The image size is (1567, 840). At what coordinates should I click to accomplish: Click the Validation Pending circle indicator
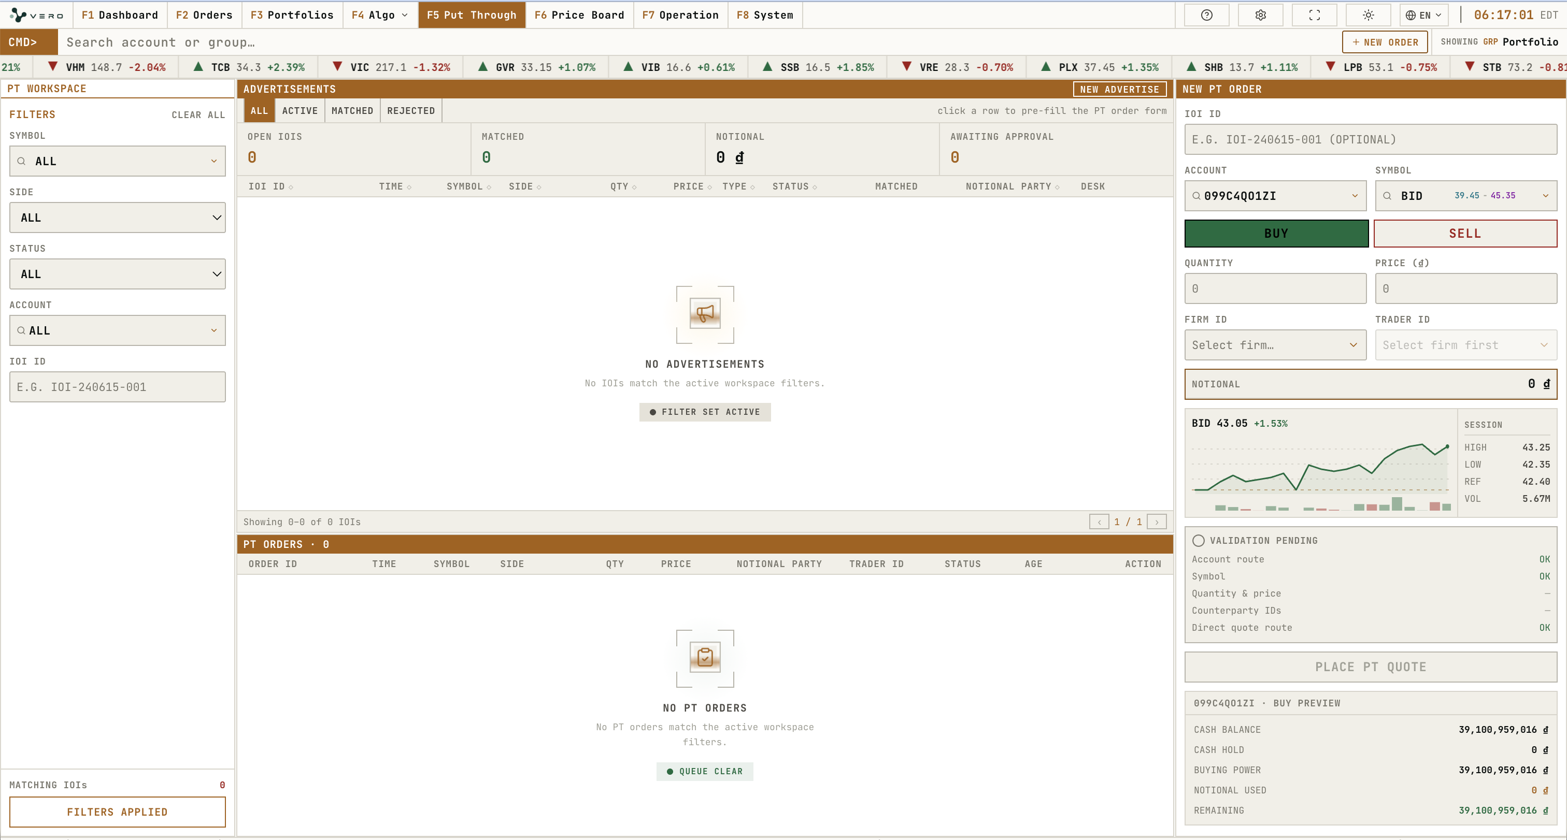pos(1199,540)
